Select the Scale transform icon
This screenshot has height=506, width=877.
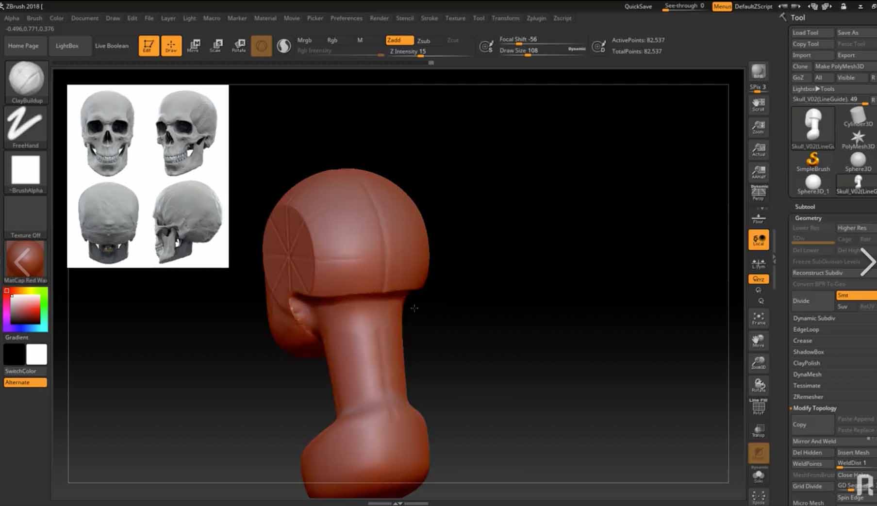pos(216,46)
